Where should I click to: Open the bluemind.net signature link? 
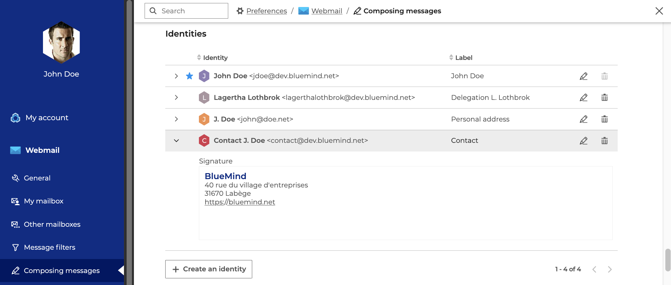click(x=240, y=202)
